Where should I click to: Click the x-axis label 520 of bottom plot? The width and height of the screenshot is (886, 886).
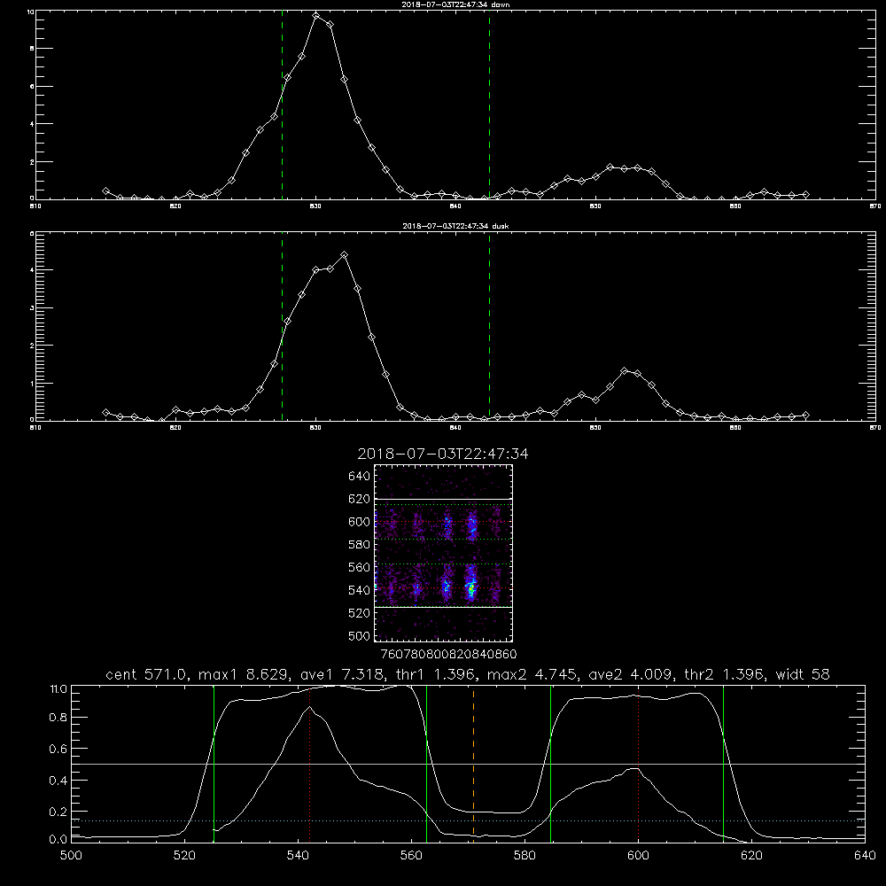click(x=184, y=856)
